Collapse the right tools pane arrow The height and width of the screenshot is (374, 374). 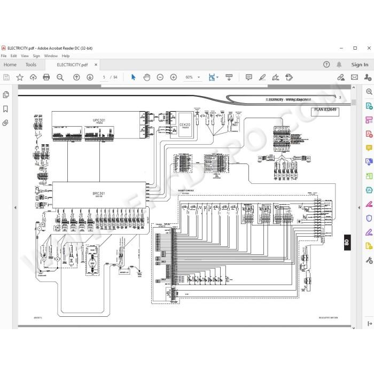[359, 207]
